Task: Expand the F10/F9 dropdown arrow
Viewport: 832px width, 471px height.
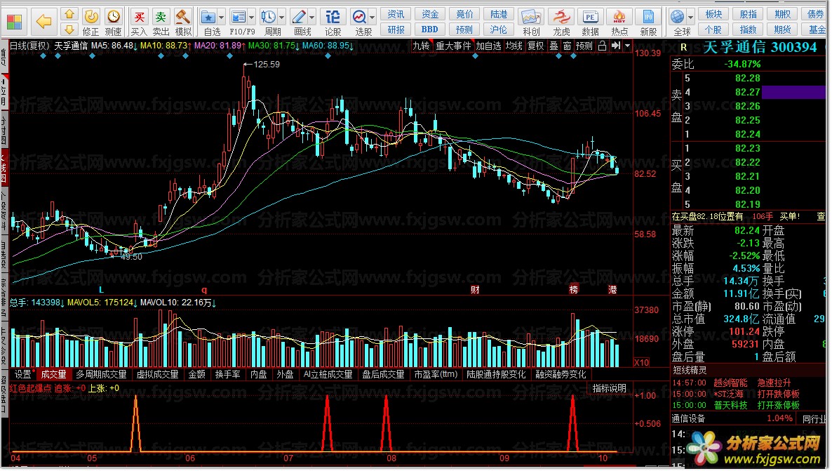Action: coord(252,17)
